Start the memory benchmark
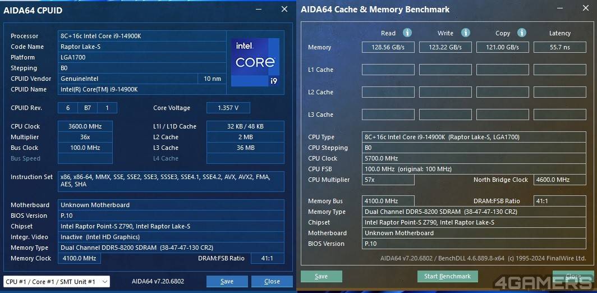 coord(447,276)
